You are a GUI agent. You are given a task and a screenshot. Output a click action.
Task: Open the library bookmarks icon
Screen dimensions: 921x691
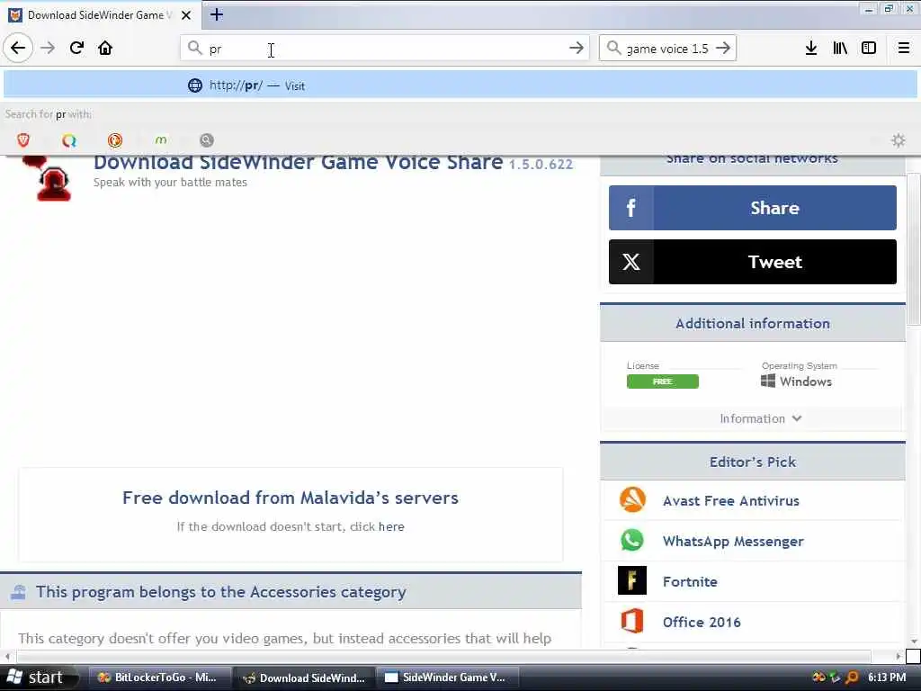(x=840, y=48)
